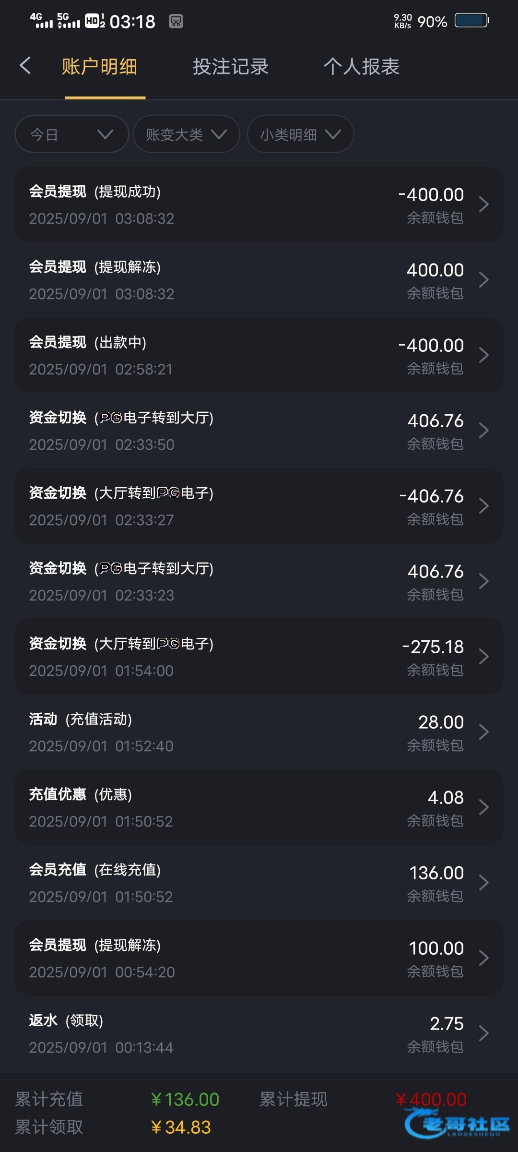
Task: Tap chevron on 充值优惠 4.08 row
Action: 484,807
